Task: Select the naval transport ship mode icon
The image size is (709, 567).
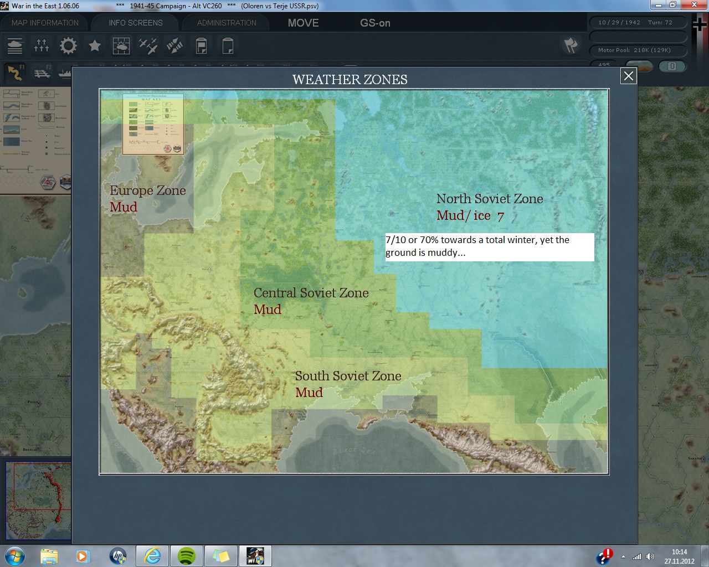Action: pos(64,73)
